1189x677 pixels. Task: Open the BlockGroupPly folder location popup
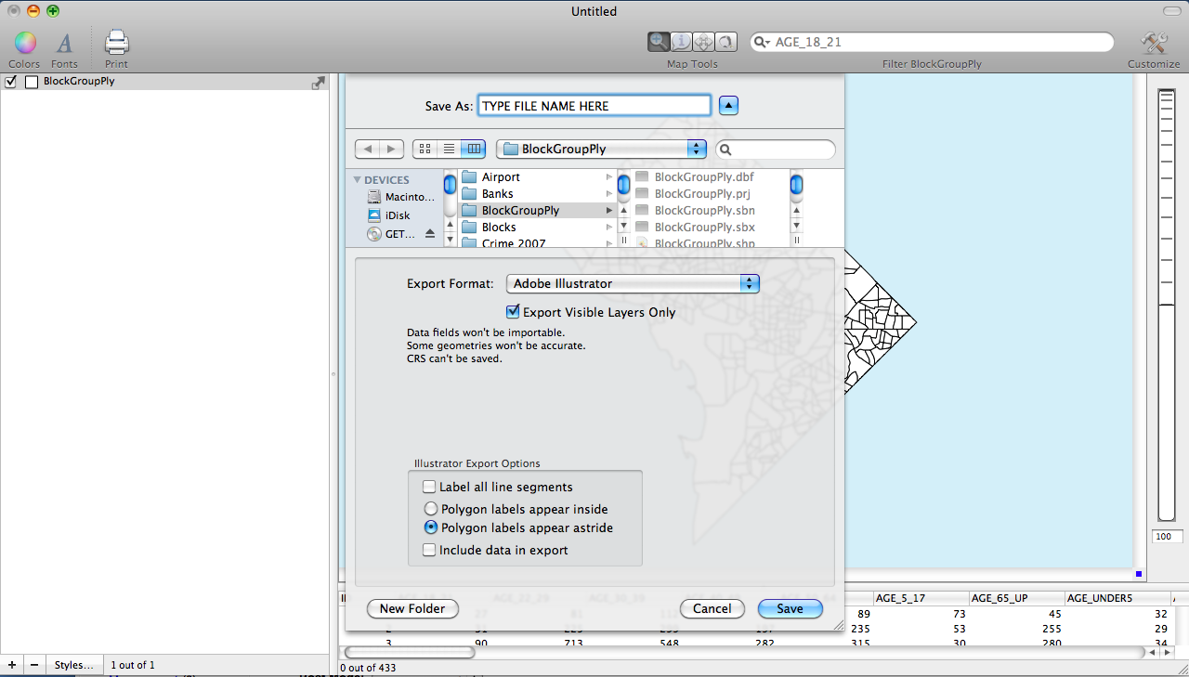click(601, 149)
